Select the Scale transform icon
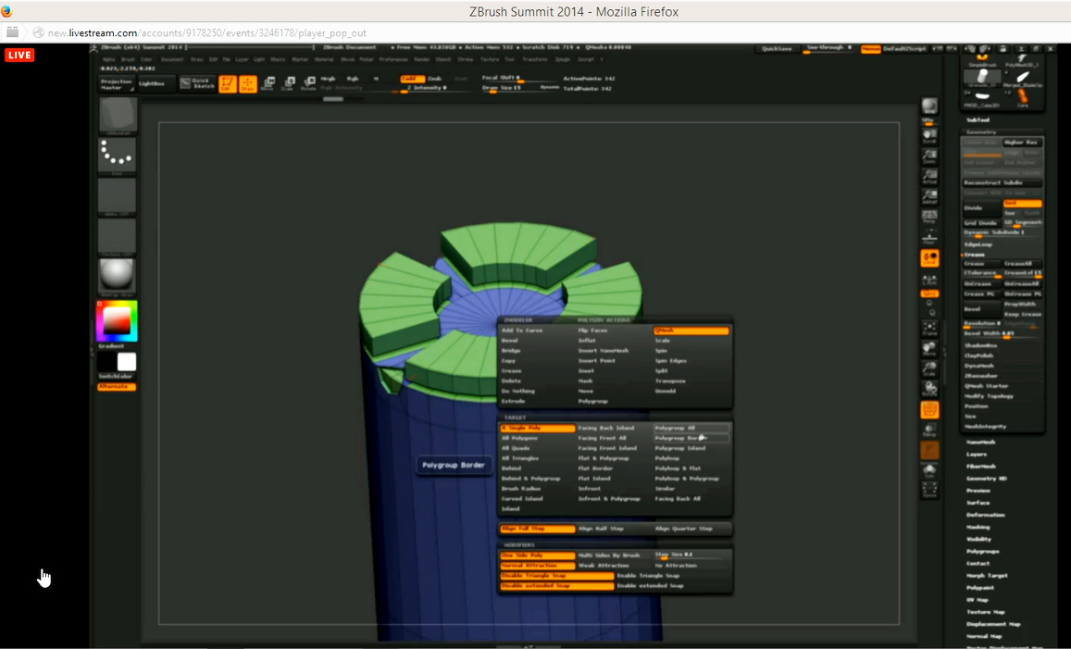Screen dimensions: 1071x649 point(287,84)
